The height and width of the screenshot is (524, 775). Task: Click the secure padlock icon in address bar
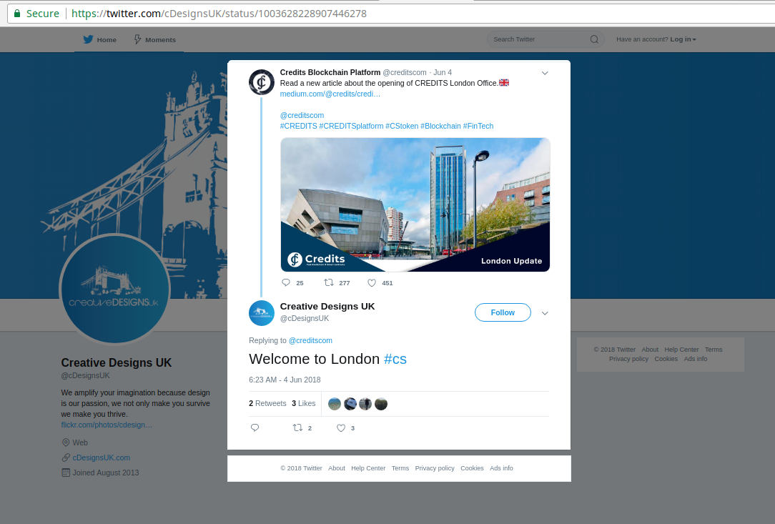[17, 14]
